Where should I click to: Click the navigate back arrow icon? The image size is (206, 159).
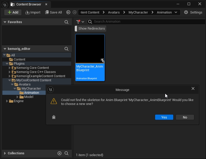pyautogui.click(x=68, y=12)
